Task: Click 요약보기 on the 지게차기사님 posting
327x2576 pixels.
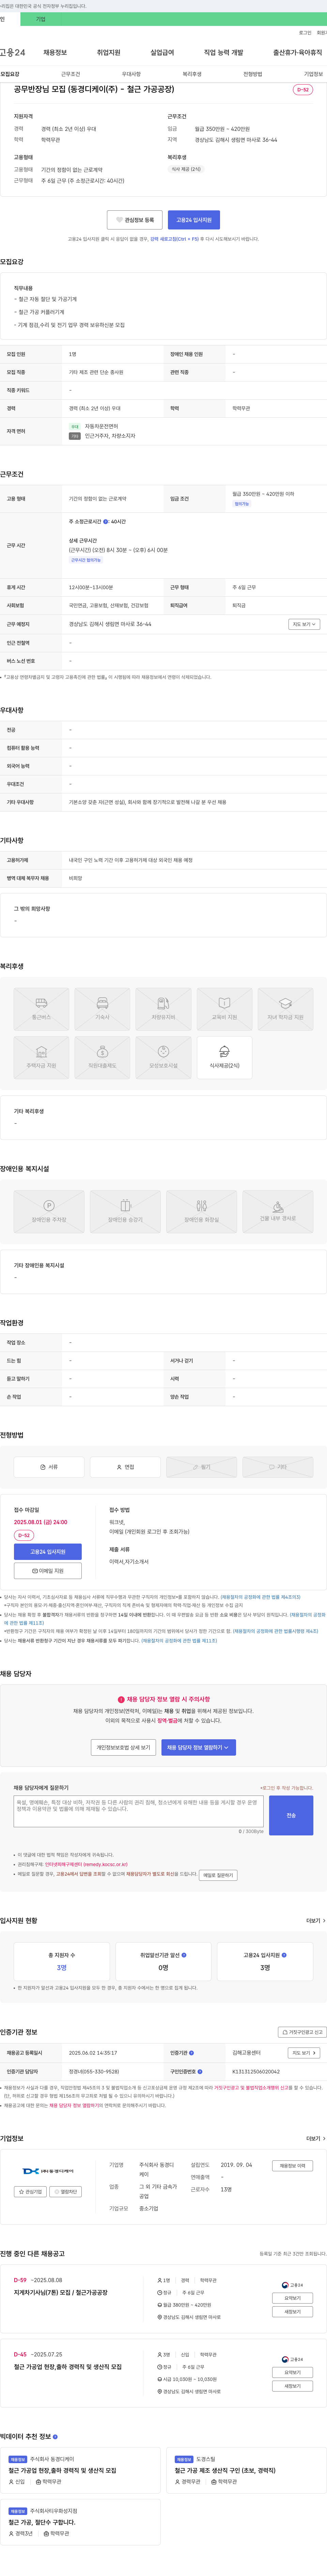Action: tap(292, 2298)
